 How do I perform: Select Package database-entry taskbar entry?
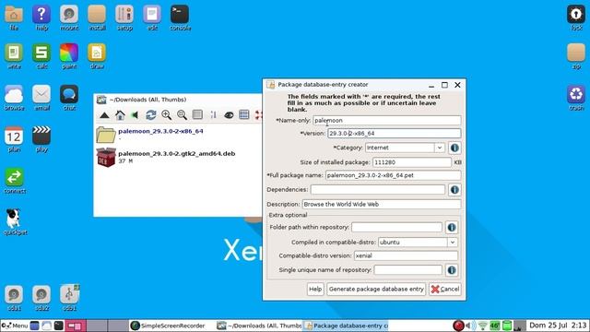[x=347, y=326]
